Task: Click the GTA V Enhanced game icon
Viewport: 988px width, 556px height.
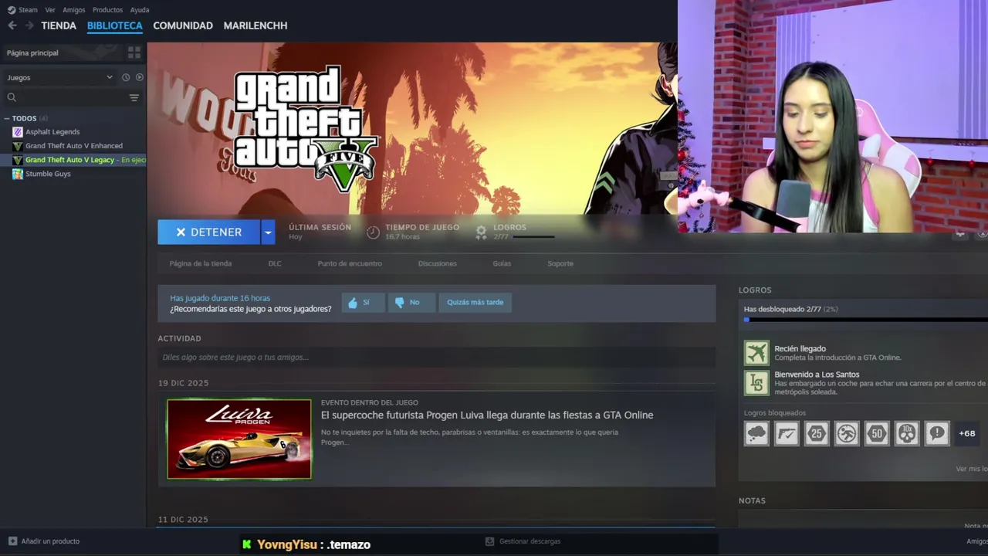Action: (18, 146)
